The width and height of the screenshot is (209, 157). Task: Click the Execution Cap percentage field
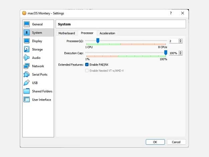[174, 53]
